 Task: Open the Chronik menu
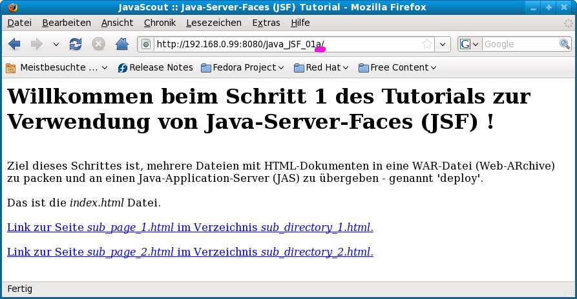(160, 23)
